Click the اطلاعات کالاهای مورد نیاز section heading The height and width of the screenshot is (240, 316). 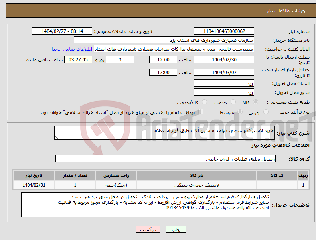[280, 145]
